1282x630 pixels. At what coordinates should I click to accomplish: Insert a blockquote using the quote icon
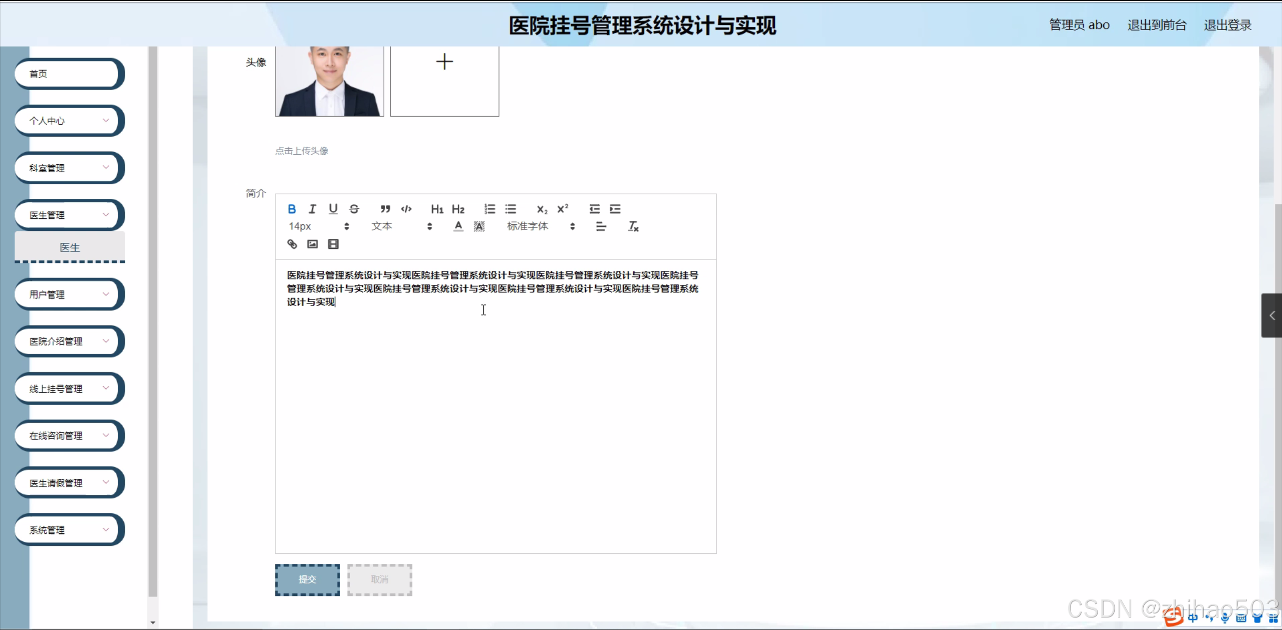[385, 209]
